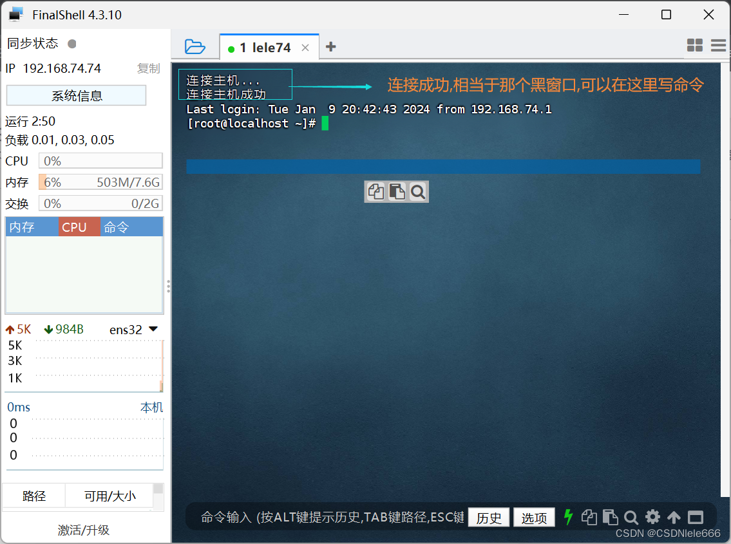Open the 选项 options dropdown
Screen dimensions: 731x544
(534, 517)
